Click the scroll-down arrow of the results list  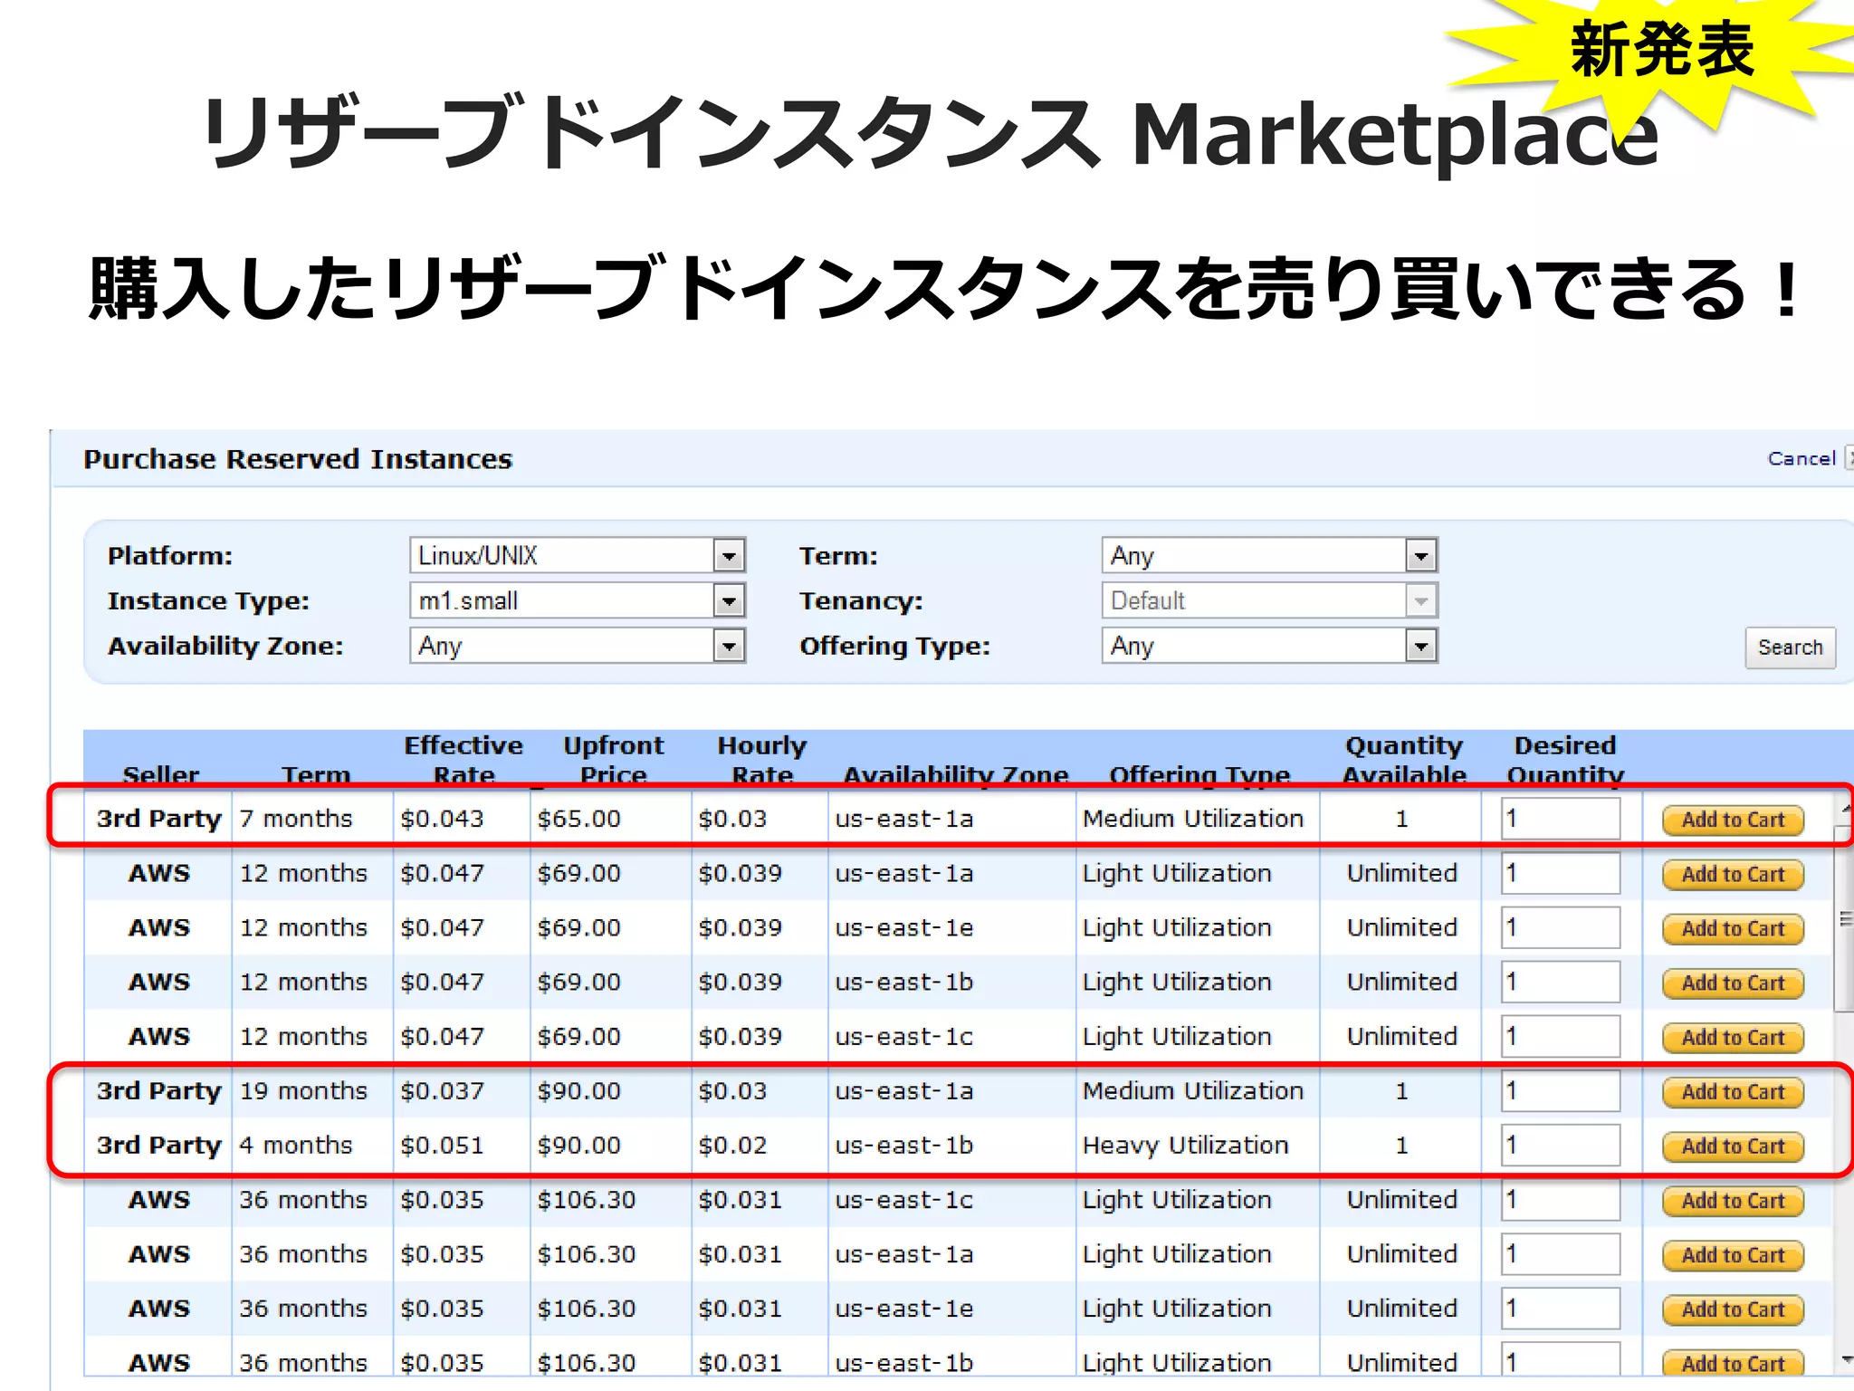click(x=1845, y=1359)
